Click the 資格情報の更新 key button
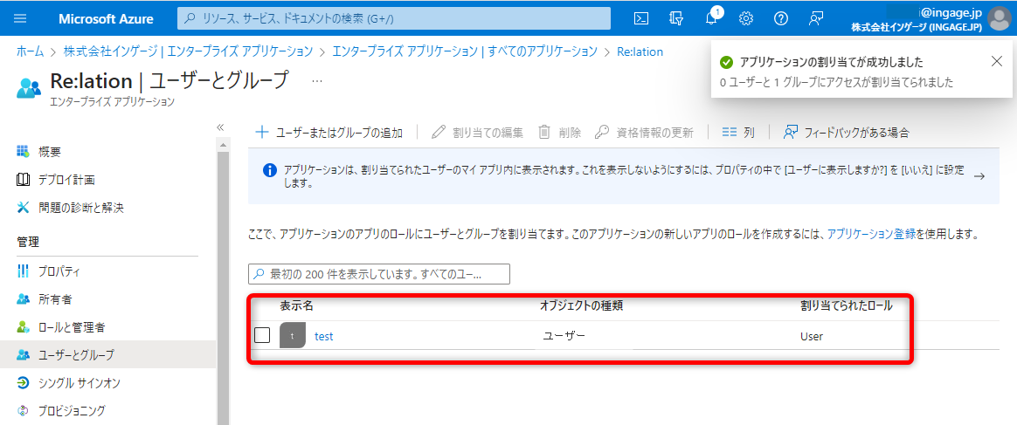 (644, 132)
